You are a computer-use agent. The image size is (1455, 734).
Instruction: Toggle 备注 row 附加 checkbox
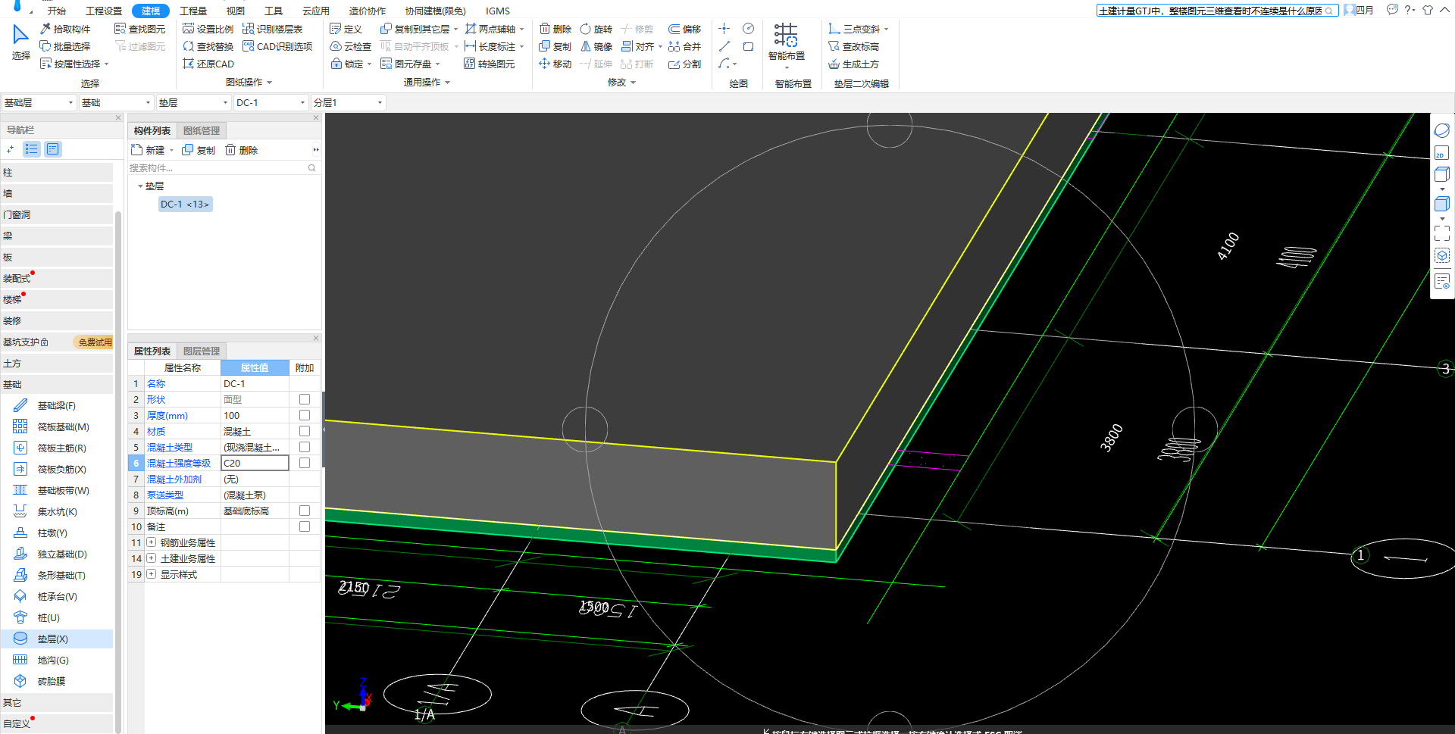click(305, 526)
